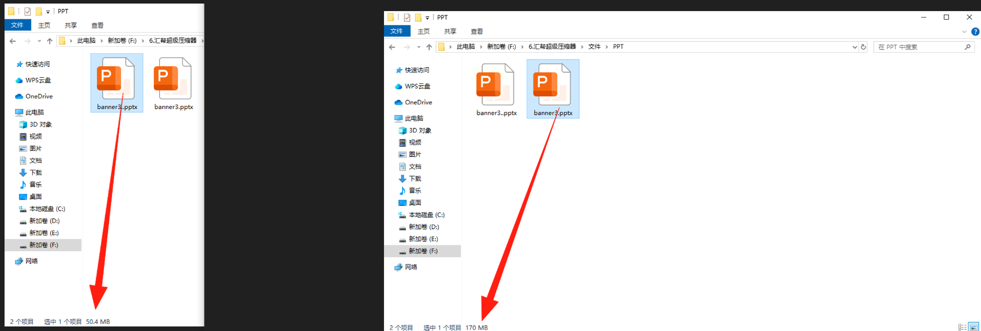Go up one folder level in the right window
This screenshot has width=981, height=331.
(429, 47)
